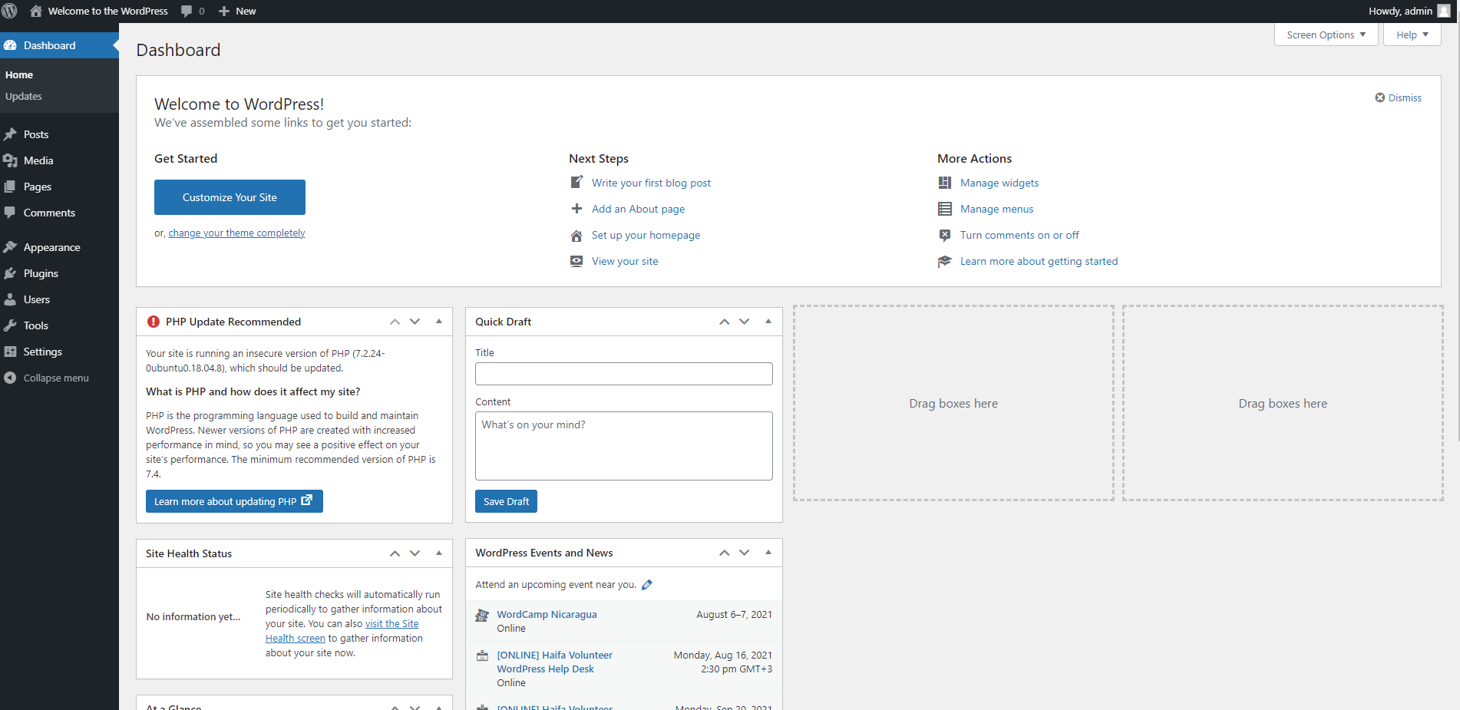This screenshot has height=710, width=1460.
Task: Move WordPress Events and News box up
Action: point(724,553)
